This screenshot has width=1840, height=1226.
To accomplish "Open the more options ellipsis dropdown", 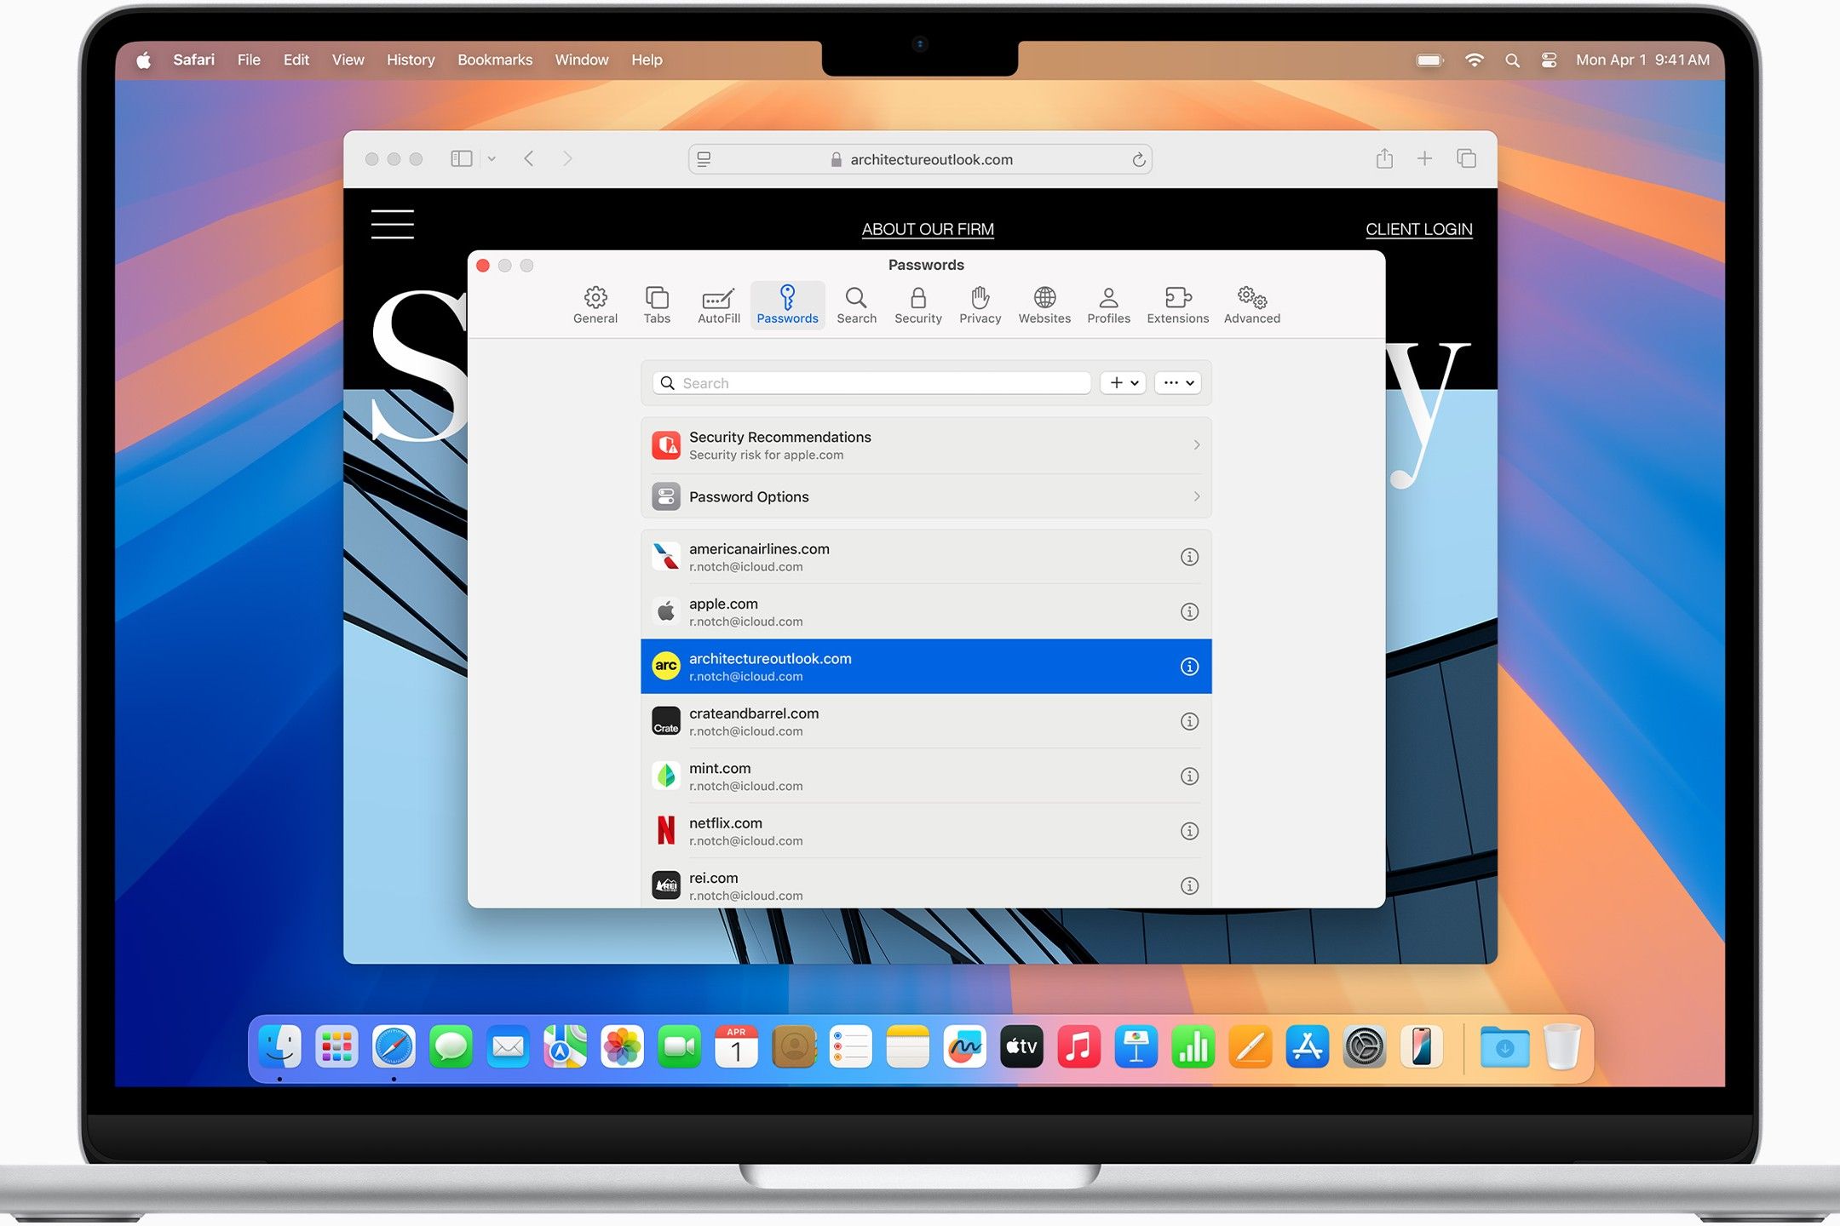I will [1178, 383].
